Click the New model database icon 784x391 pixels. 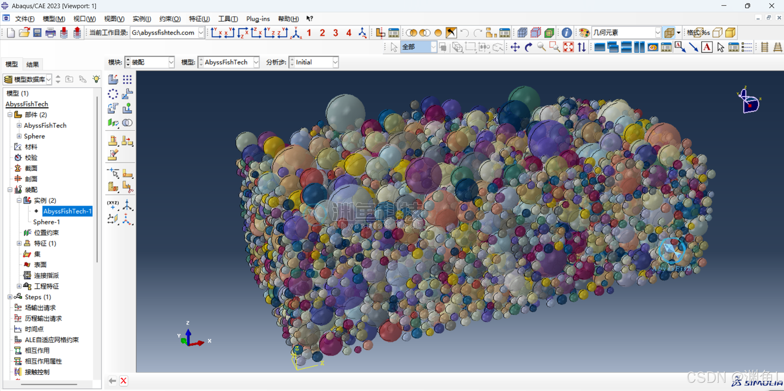click(x=11, y=33)
